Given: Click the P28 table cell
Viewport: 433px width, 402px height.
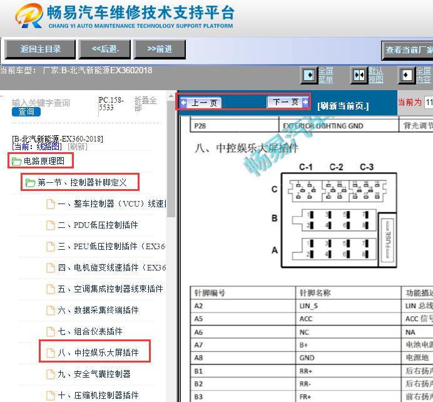Looking at the screenshot, I should [x=234, y=125].
